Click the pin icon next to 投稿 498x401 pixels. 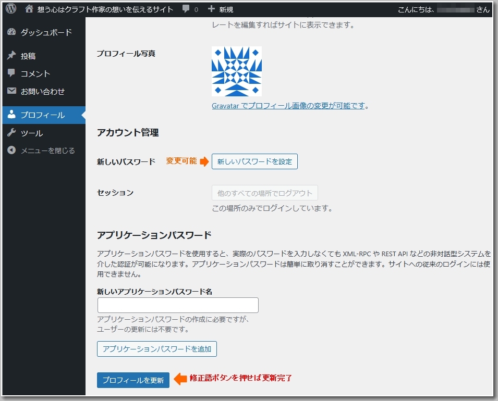coord(11,56)
